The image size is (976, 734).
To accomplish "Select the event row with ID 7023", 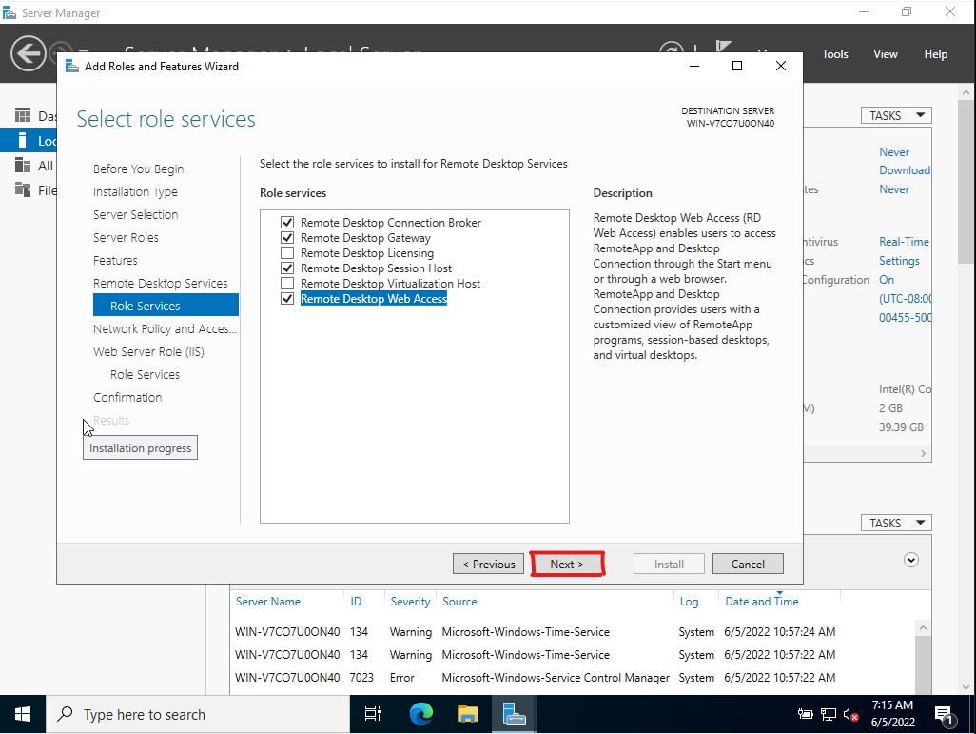I will point(536,677).
